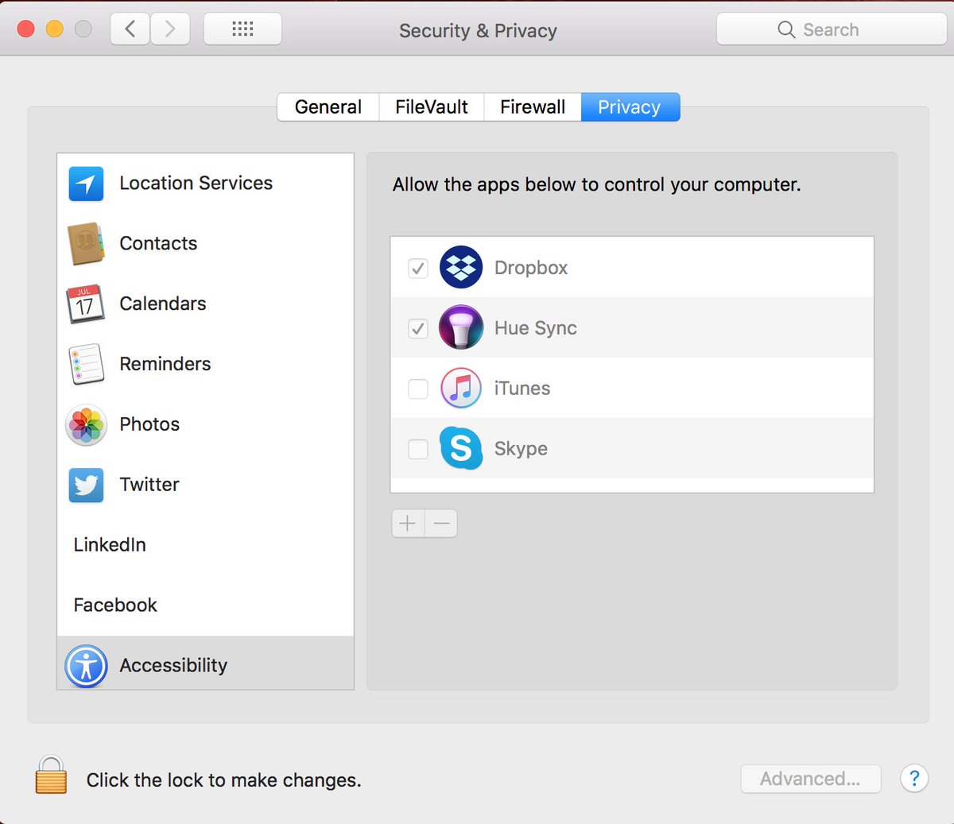This screenshot has width=954, height=824.
Task: Open the Advanced… button
Action: 810,779
